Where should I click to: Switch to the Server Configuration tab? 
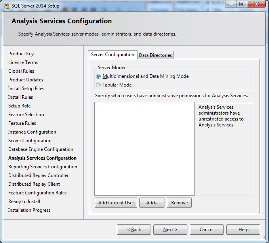113,55
